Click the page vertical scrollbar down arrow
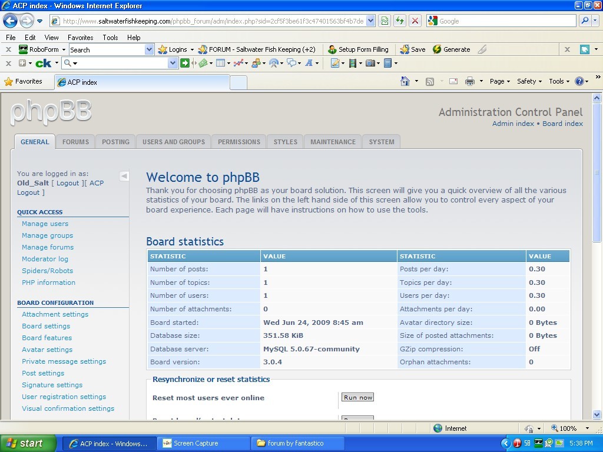The height and width of the screenshot is (452, 603). 597,415
